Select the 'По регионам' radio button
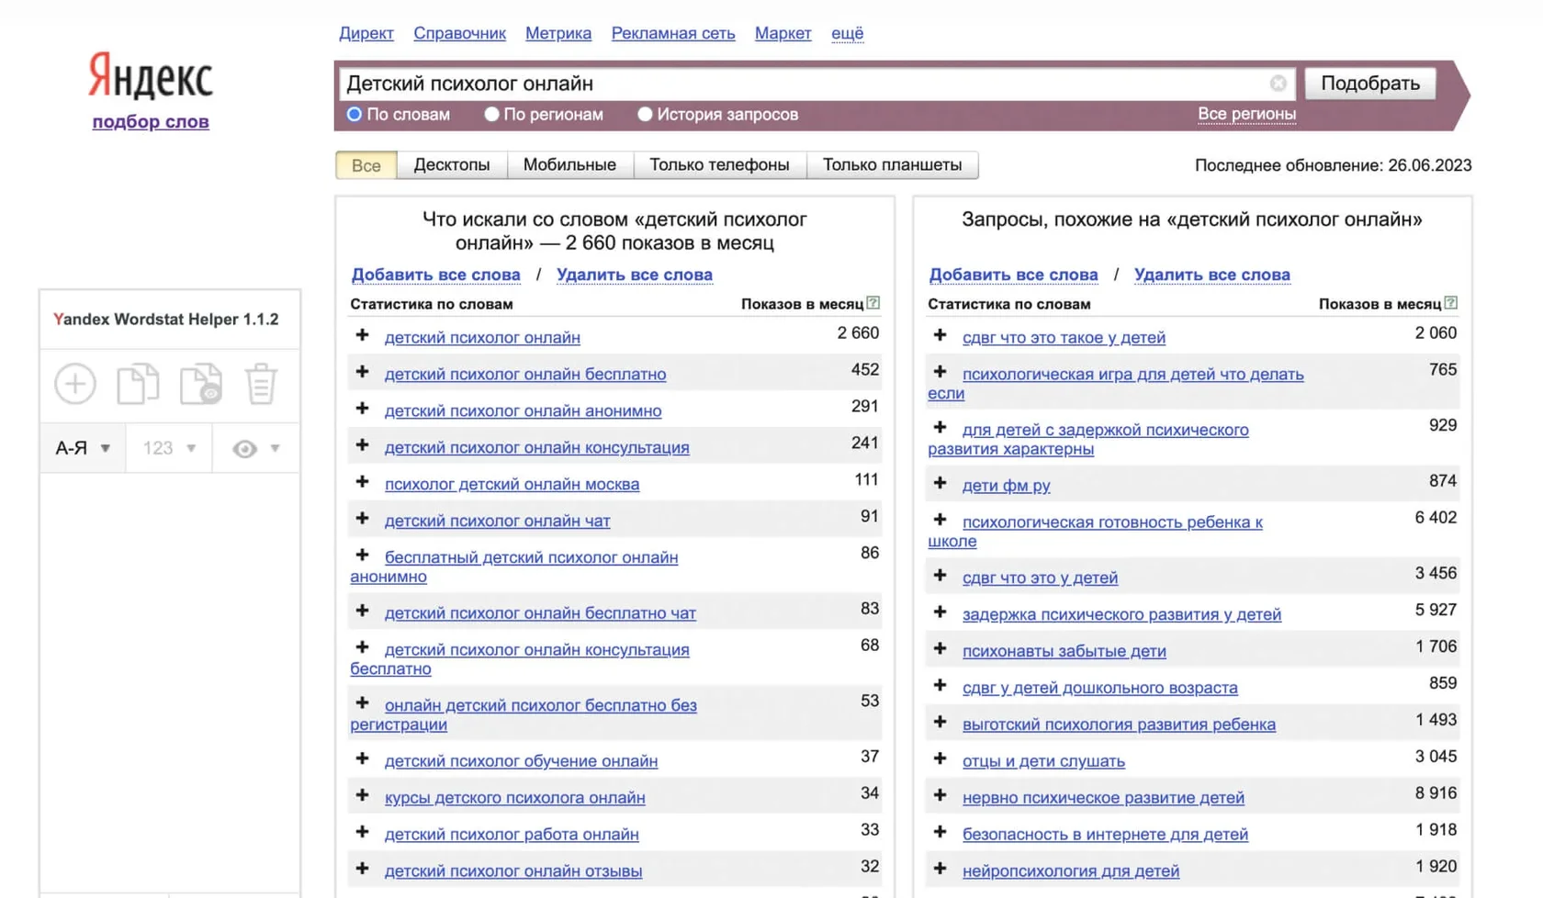 [x=492, y=115]
